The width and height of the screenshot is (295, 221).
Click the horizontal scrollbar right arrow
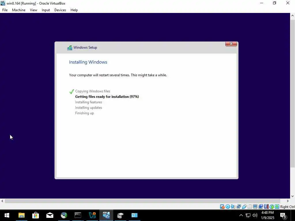[x=288, y=201]
